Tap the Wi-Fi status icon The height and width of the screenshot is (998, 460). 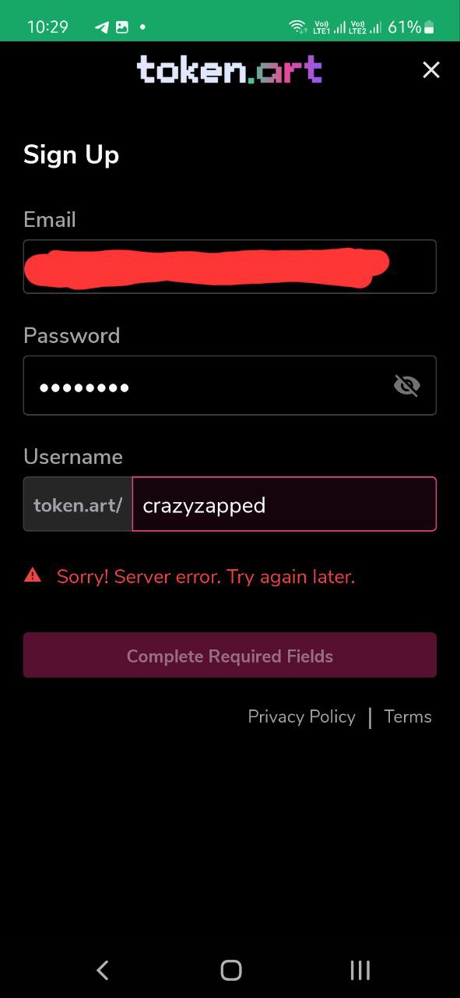click(x=297, y=27)
